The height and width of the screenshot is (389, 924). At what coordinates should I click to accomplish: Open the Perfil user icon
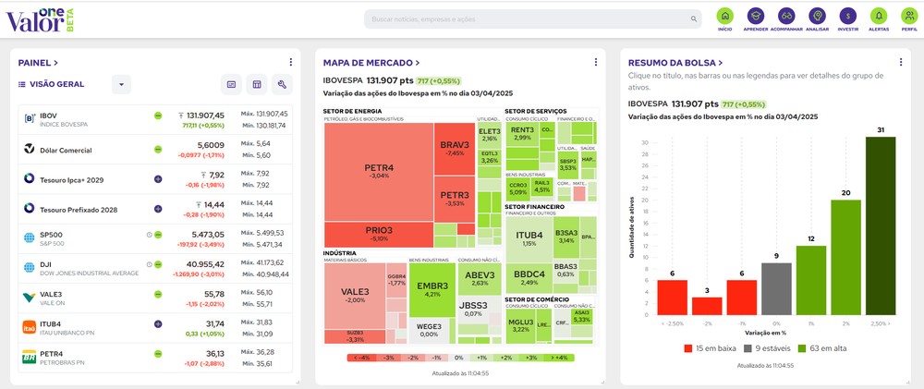pos(909,16)
